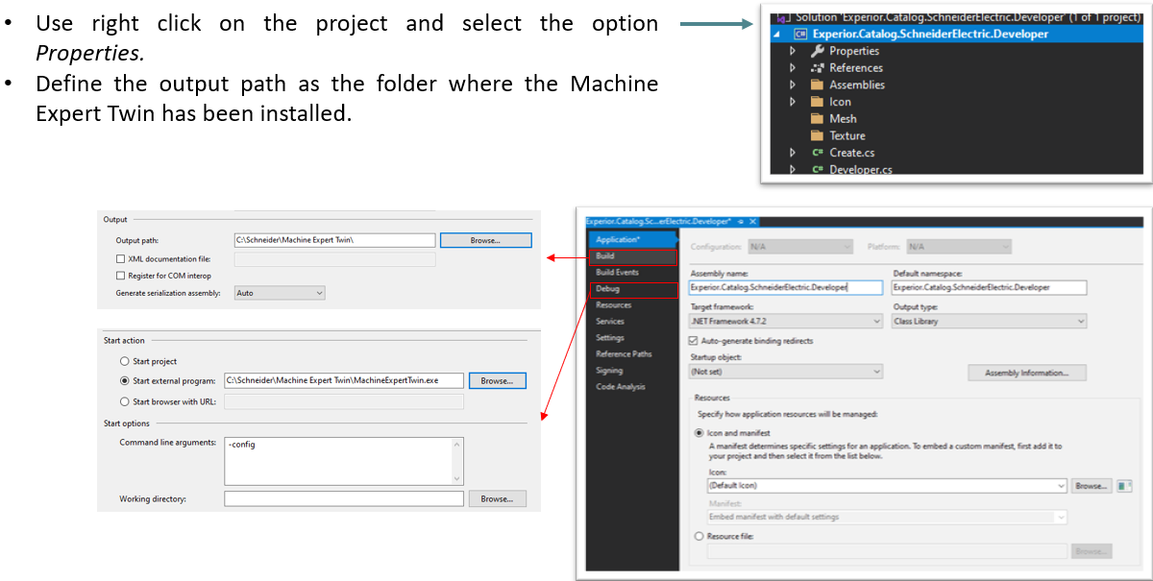
Task: Open the Resources tab in the side list
Action: pos(632,305)
